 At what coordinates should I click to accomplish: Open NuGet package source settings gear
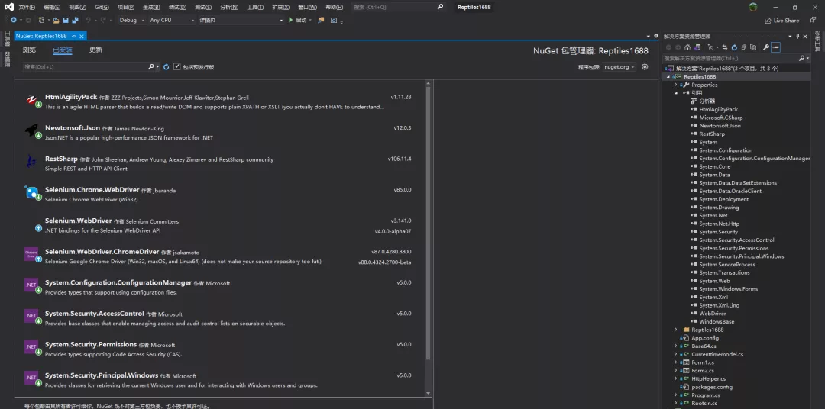coord(645,66)
